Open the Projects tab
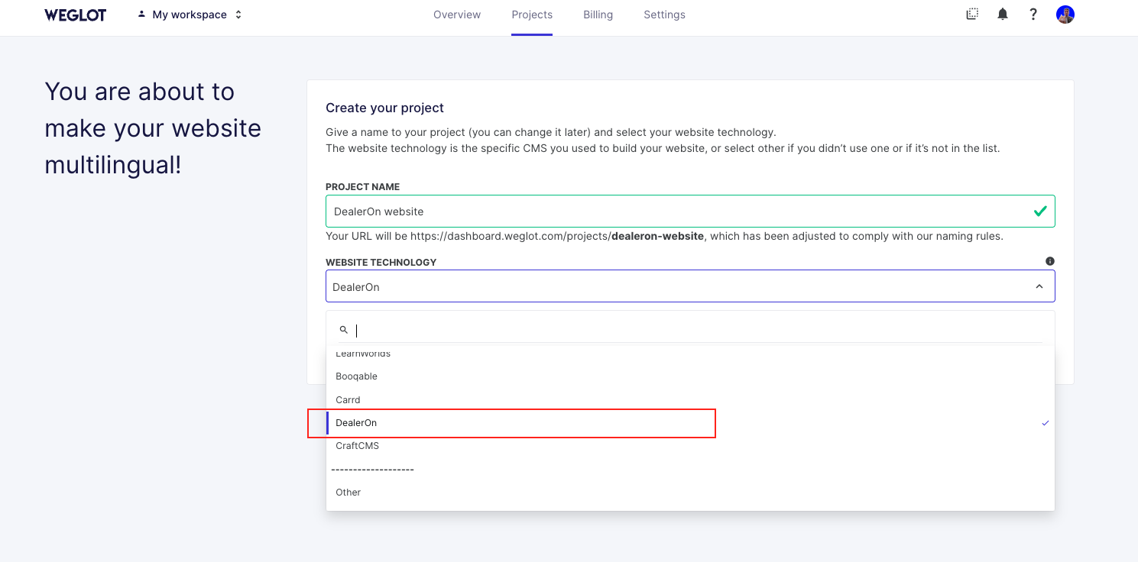Viewport: 1138px width, 562px height. [532, 15]
